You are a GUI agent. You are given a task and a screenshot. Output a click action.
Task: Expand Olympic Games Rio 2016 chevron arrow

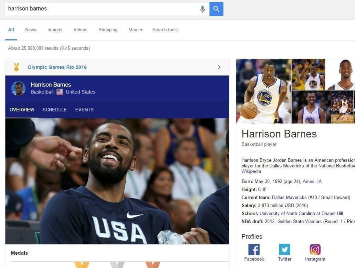point(219,67)
